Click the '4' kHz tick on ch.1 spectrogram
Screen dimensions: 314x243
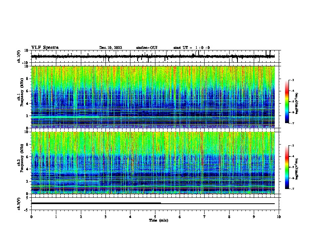[x=27, y=104]
